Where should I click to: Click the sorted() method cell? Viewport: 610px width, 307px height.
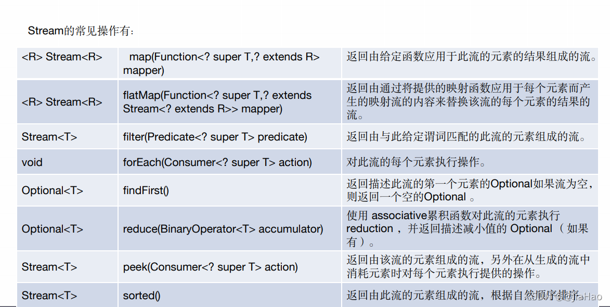(229, 295)
